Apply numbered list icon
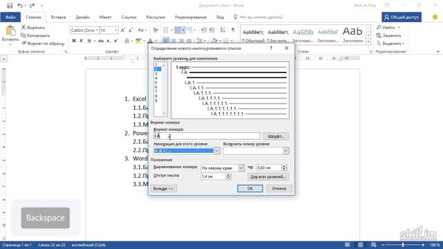This screenshot has height=249, width=443. pos(178,30)
